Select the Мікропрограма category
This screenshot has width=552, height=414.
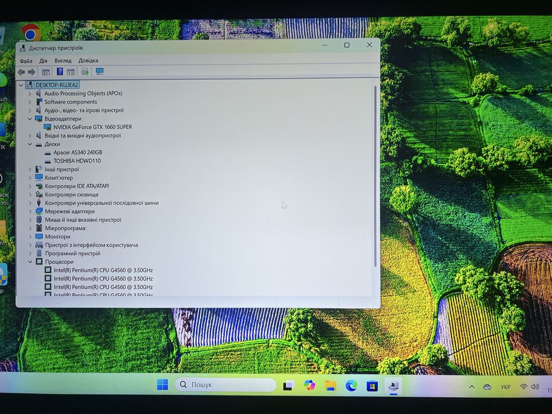pos(66,228)
